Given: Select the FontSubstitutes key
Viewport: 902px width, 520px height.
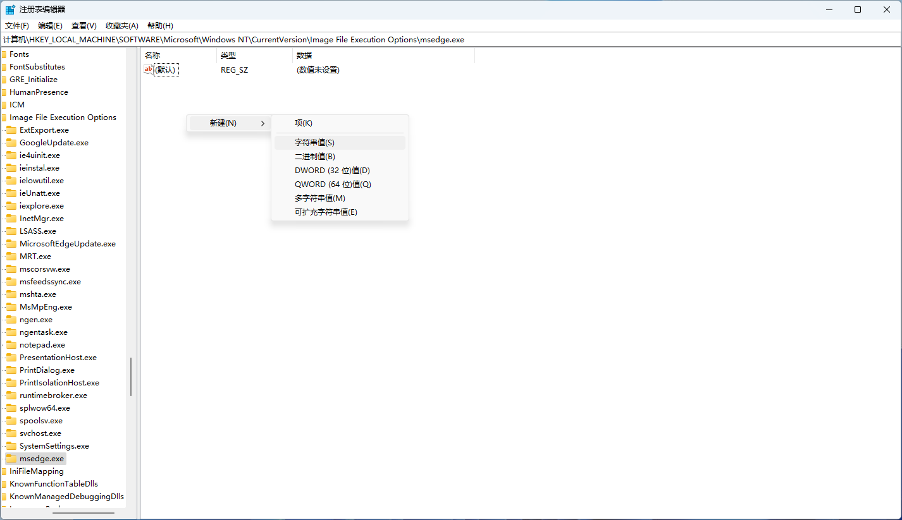Looking at the screenshot, I should [x=37, y=66].
